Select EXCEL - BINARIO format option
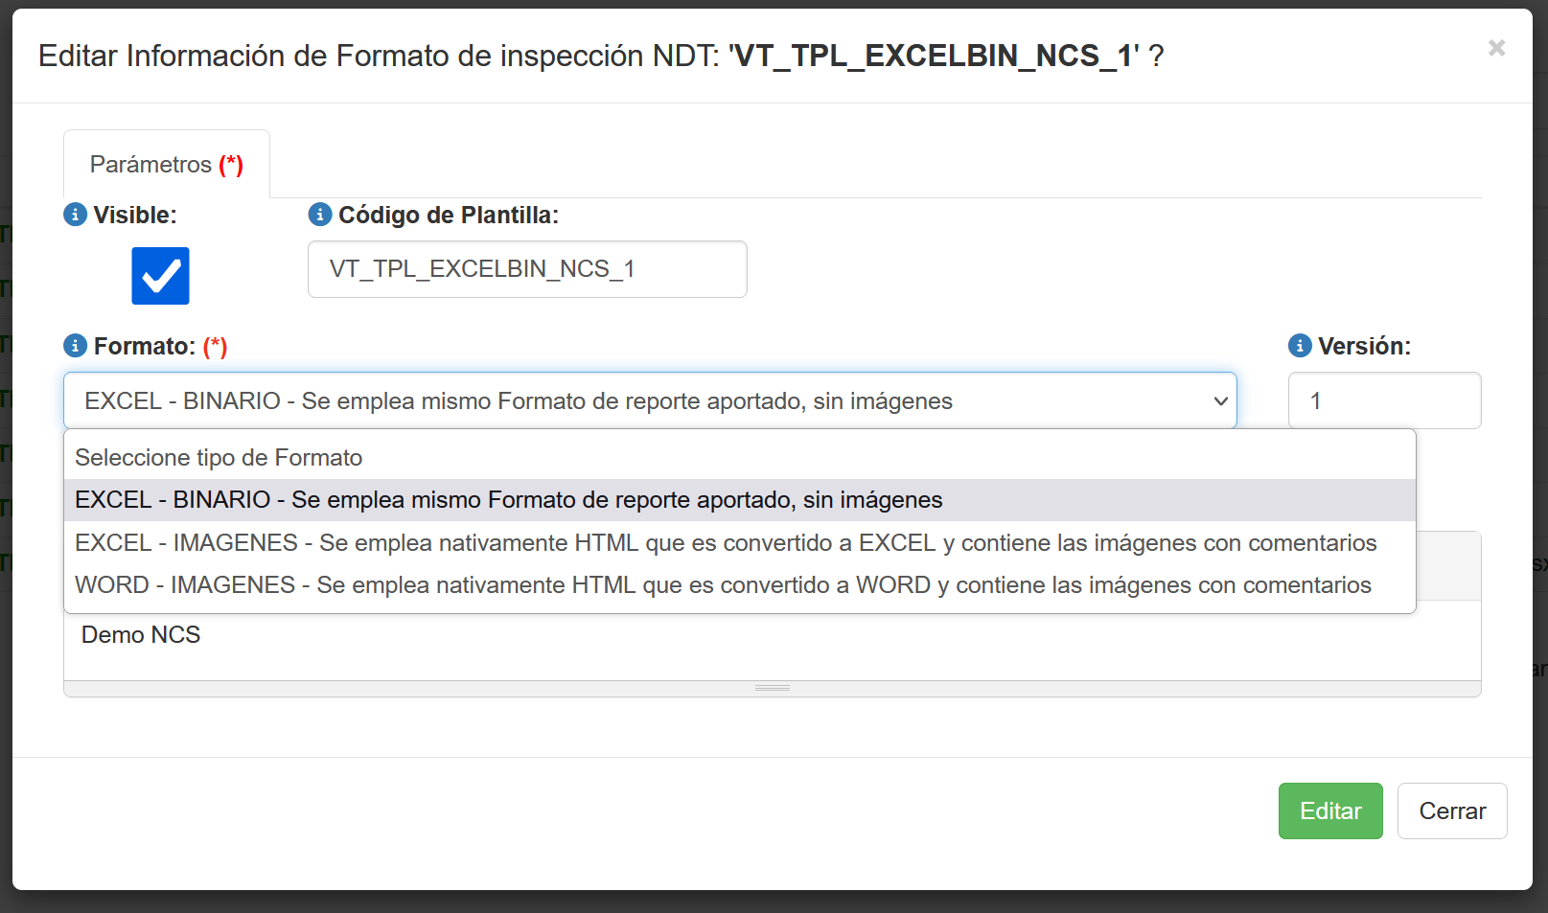Screen dimensions: 1548x913 [x=508, y=500]
